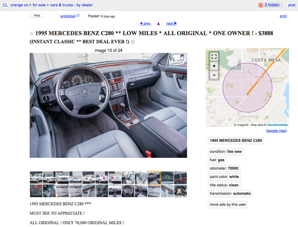Navigate to the for sale breadcrumb

(x=39, y=5)
